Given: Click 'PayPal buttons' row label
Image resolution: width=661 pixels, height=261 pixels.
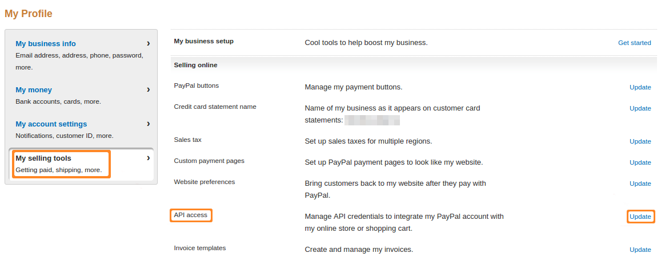Looking at the screenshot, I should point(197,85).
